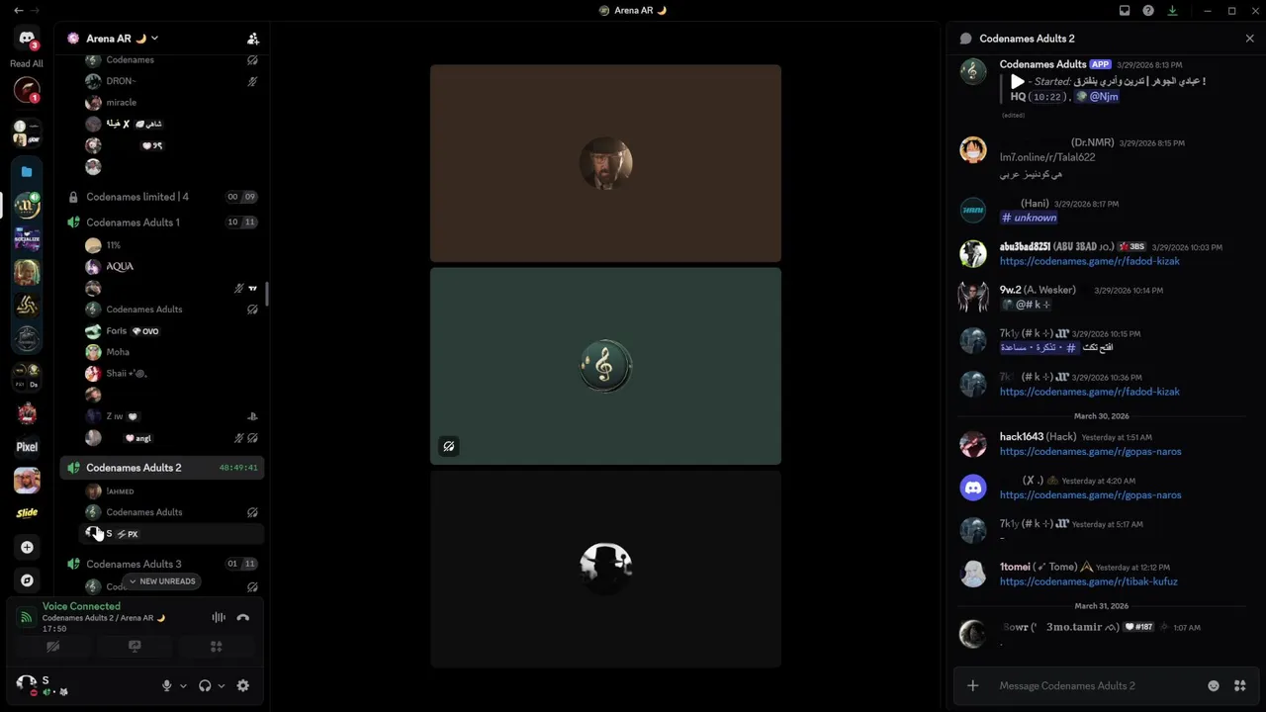Click the green download update icon
Screen dimensions: 1266x712
pyautogui.click(x=1172, y=10)
